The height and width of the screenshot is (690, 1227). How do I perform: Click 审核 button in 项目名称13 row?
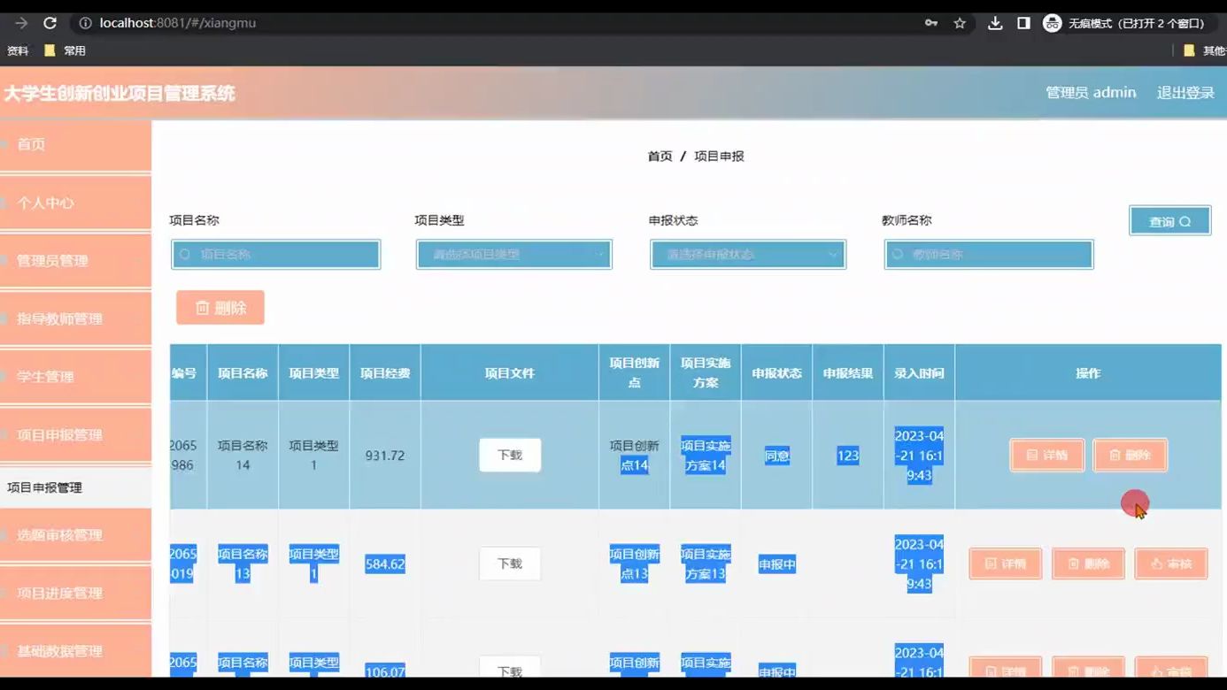click(1171, 563)
